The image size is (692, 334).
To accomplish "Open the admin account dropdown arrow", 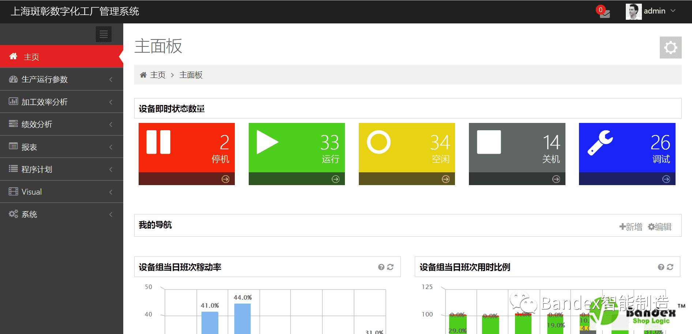I will (673, 11).
